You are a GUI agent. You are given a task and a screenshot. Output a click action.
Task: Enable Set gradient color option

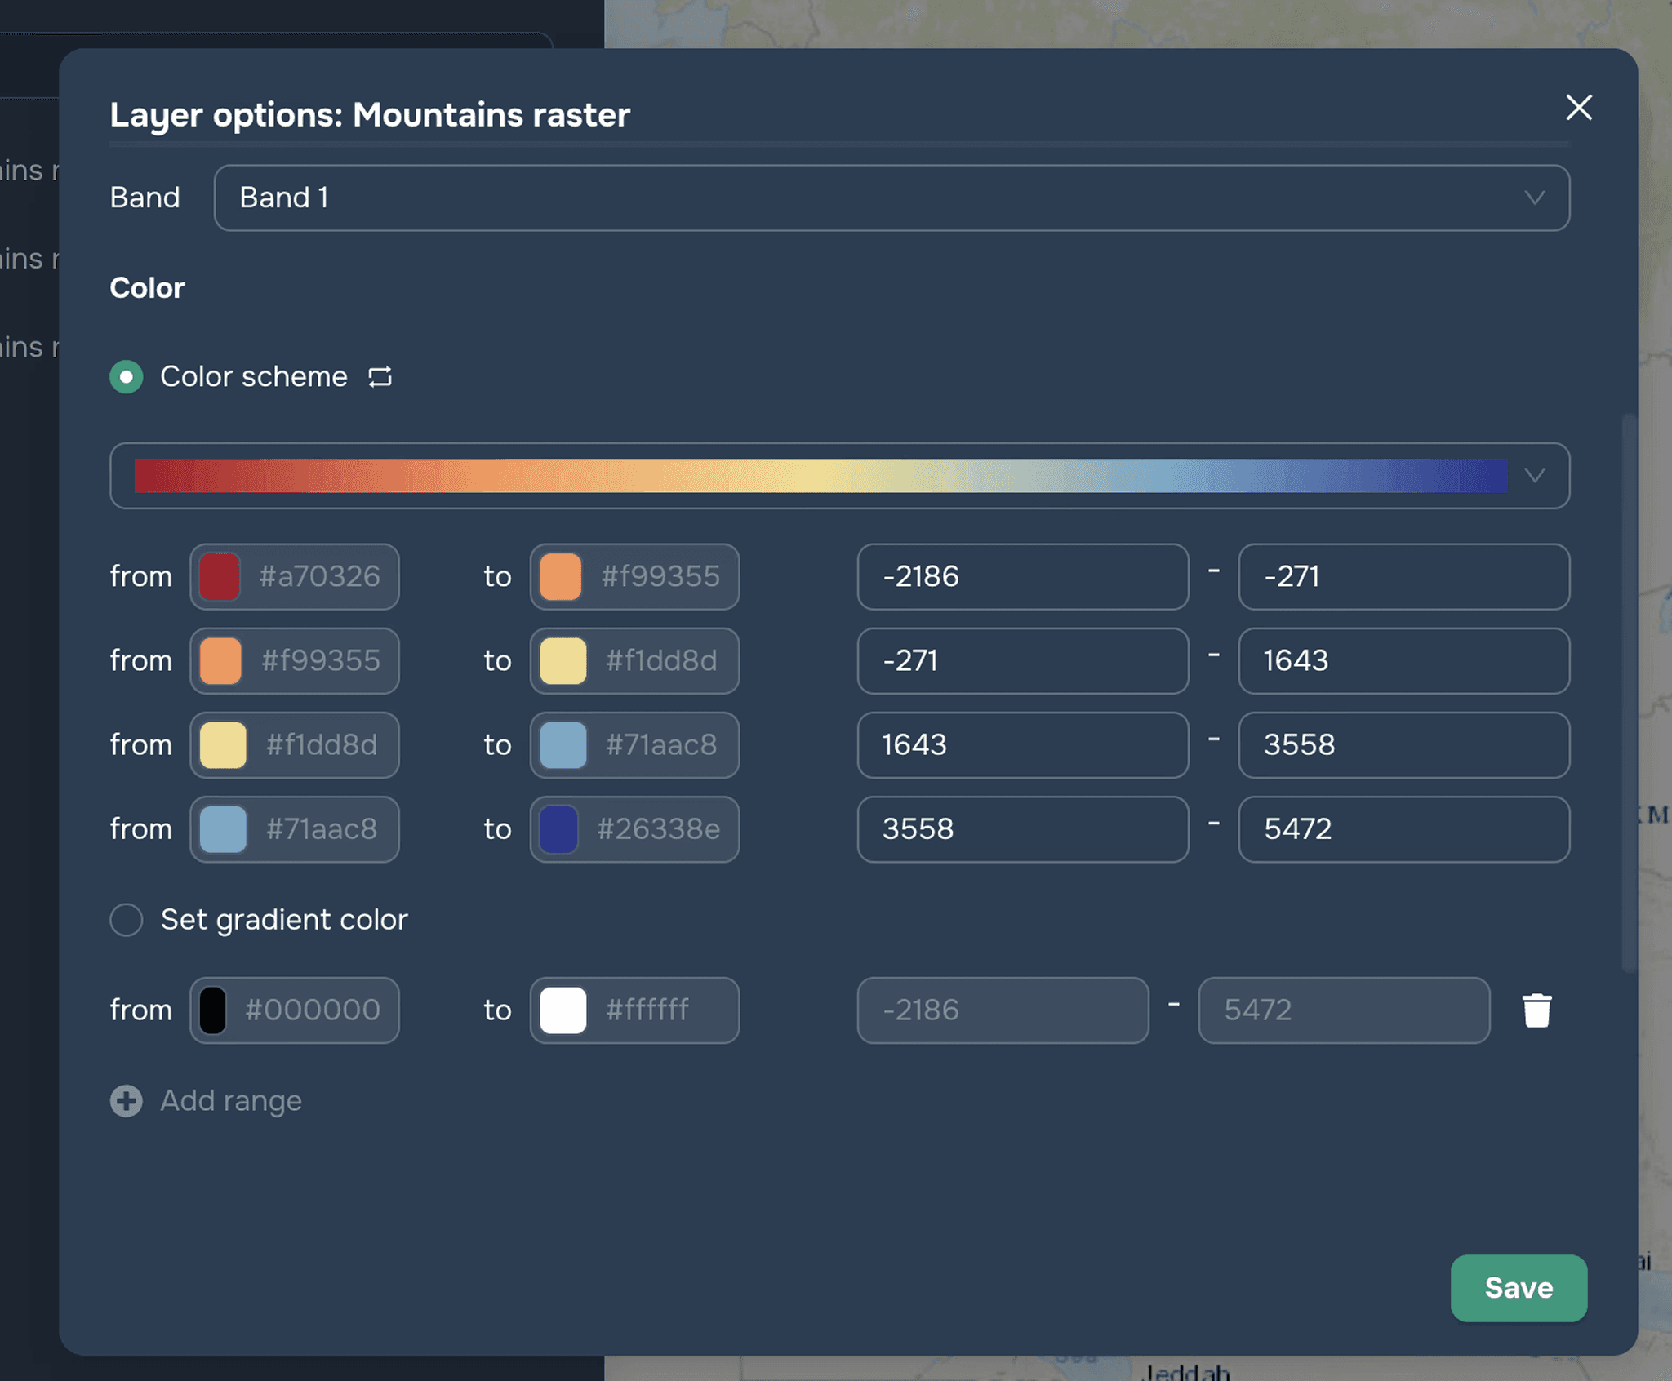(x=127, y=920)
